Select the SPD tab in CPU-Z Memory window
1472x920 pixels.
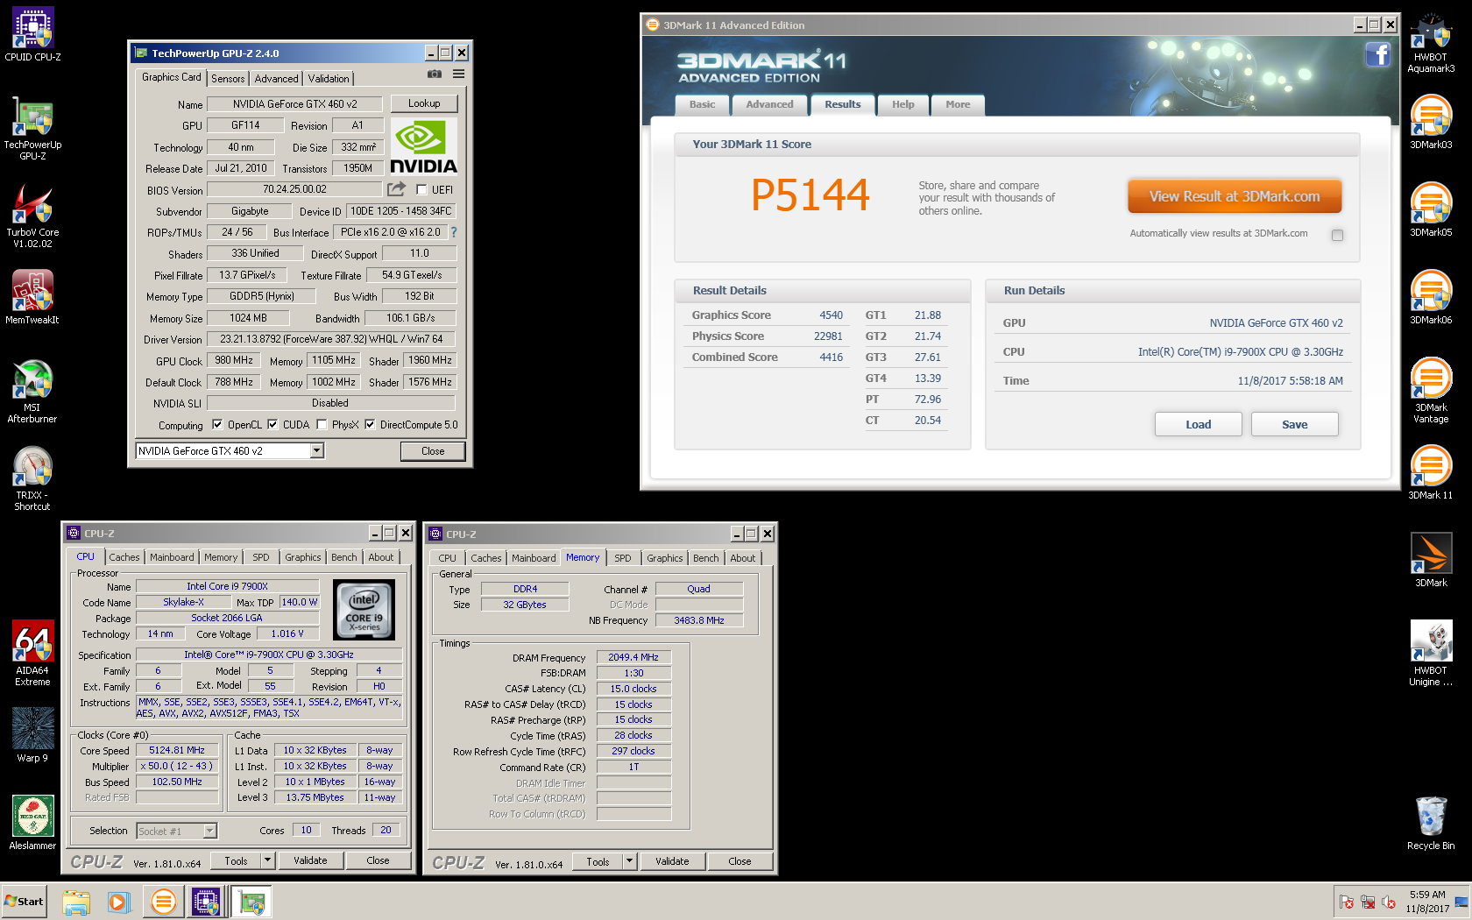pos(622,558)
